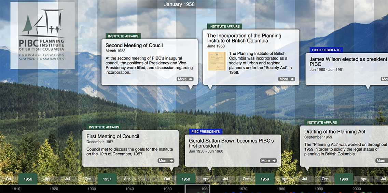388x193 pixels.
Task: Click PIBC Presidents tag above Gerald Sutton Brown
Action: (x=205, y=132)
